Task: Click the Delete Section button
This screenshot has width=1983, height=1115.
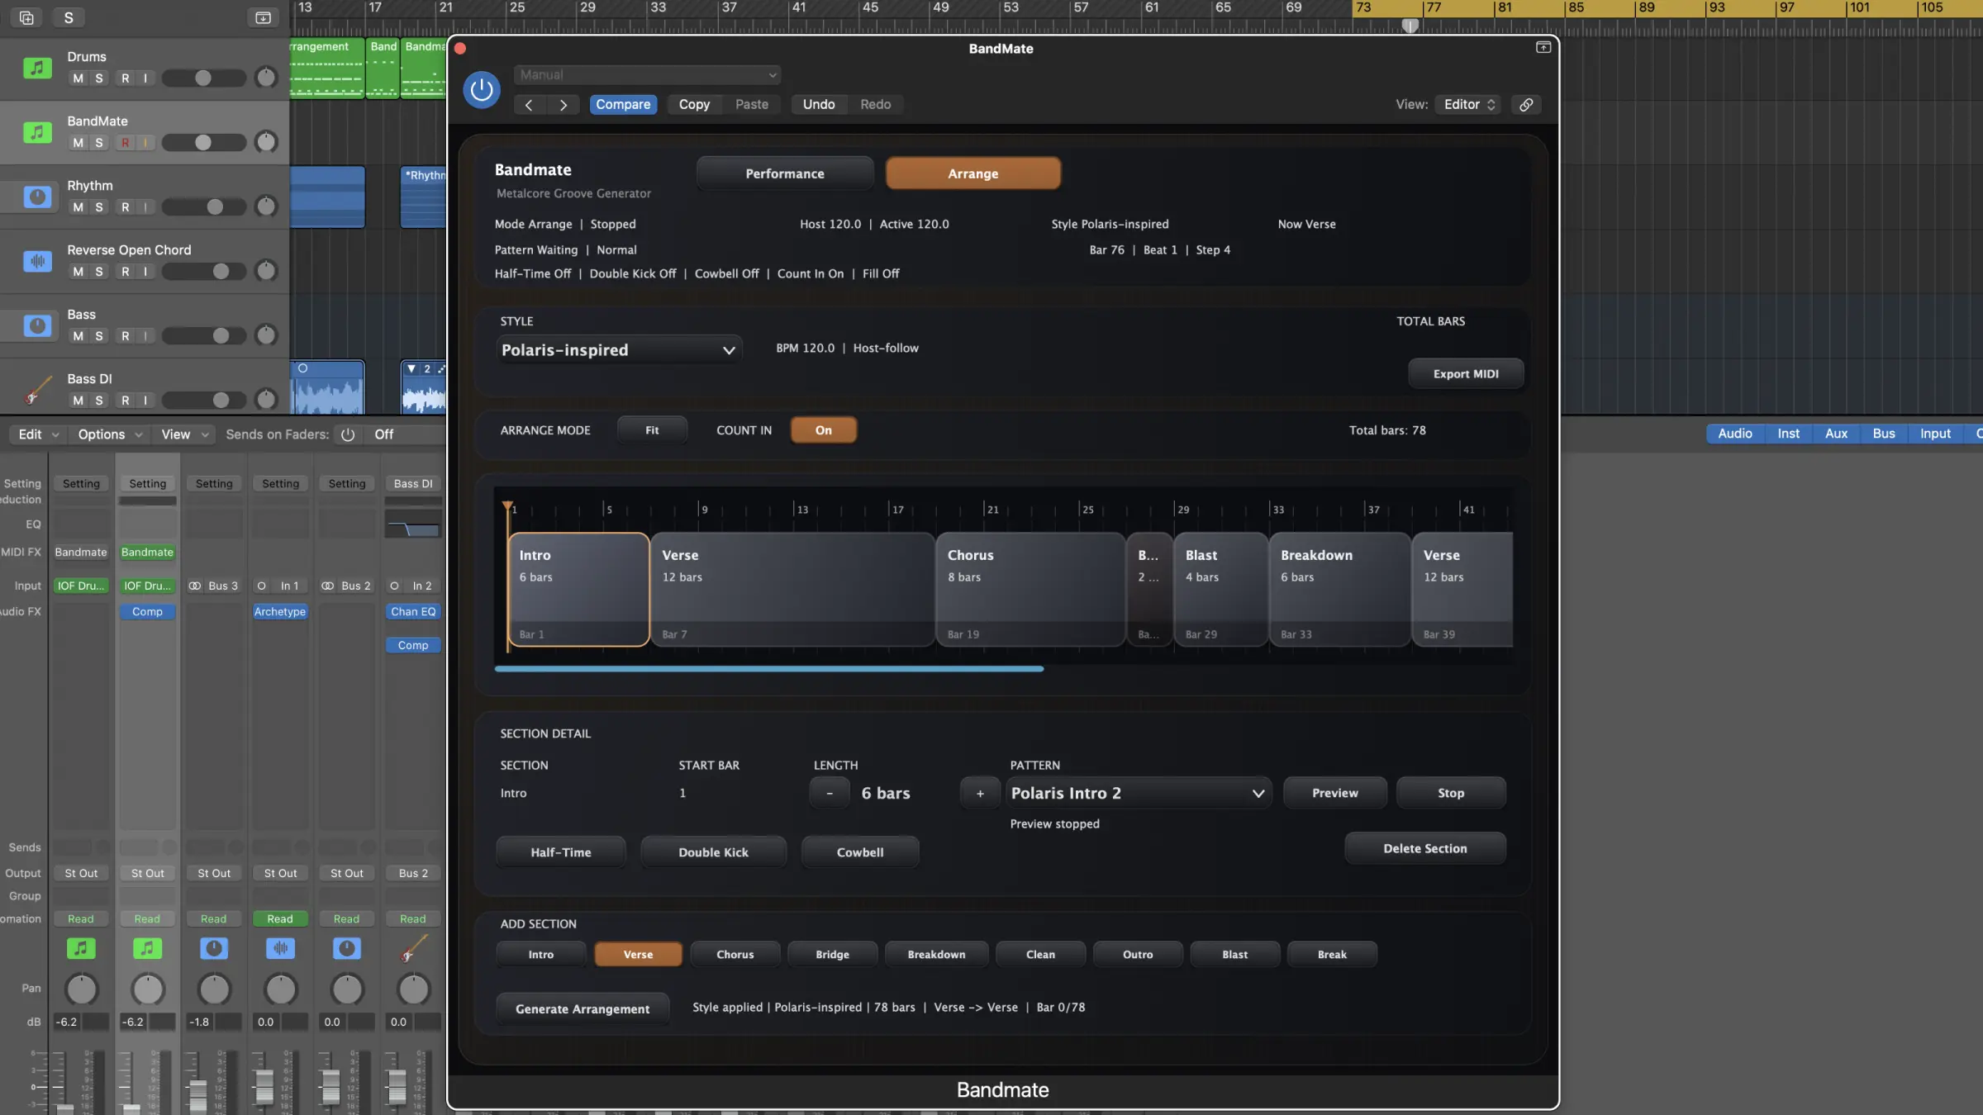Action: [x=1425, y=848]
